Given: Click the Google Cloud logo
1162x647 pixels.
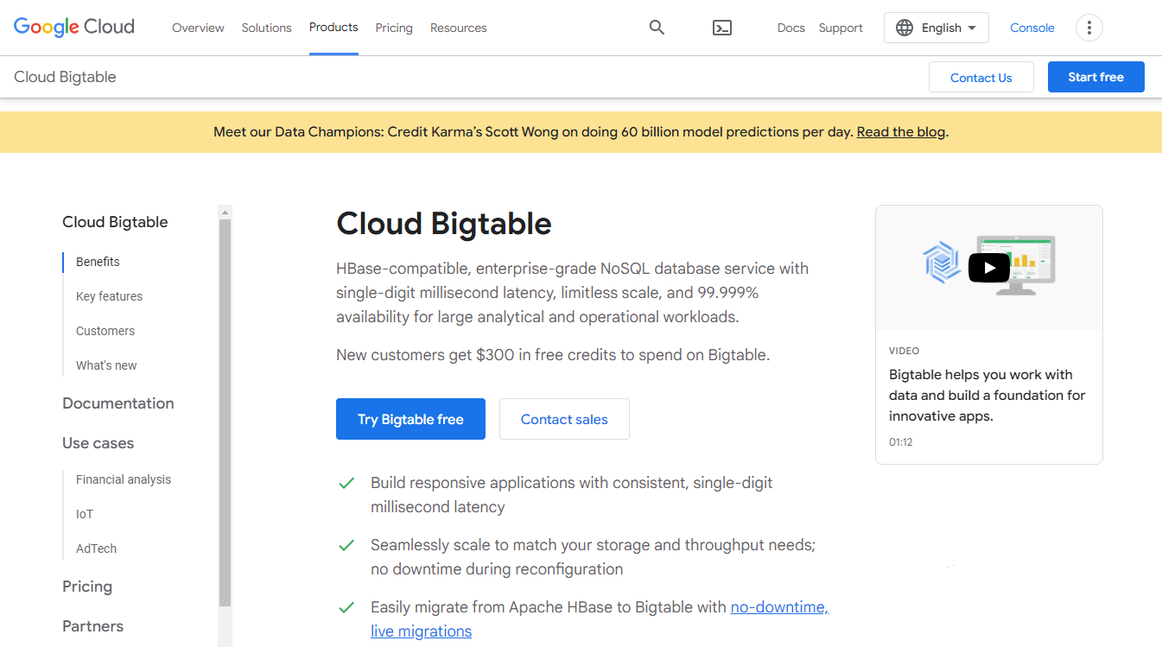Looking at the screenshot, I should (x=74, y=27).
